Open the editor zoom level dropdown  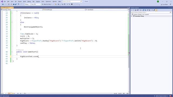3,93
